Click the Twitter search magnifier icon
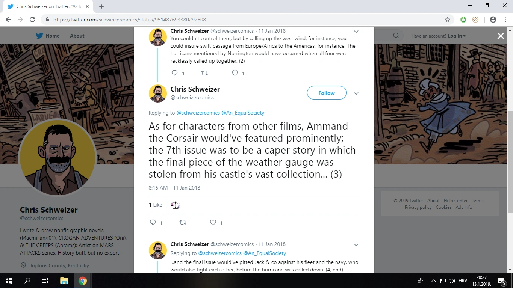The height and width of the screenshot is (288, 513). pos(396,36)
